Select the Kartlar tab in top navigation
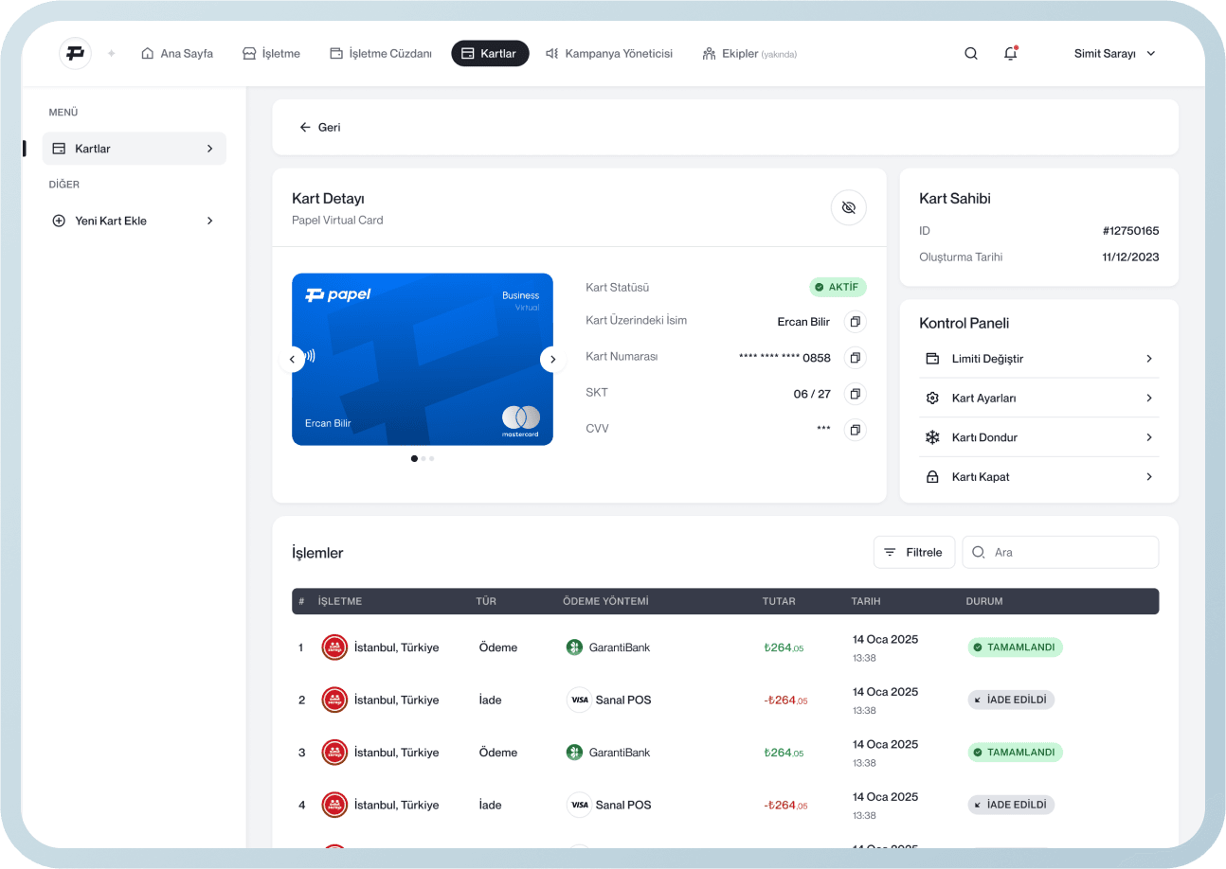 (490, 54)
